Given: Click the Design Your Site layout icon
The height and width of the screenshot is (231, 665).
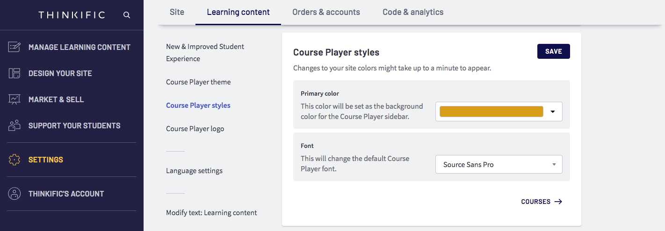Looking at the screenshot, I should [x=14, y=73].
